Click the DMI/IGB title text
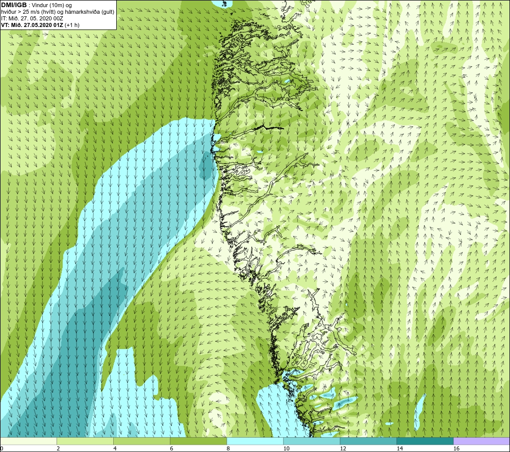Viewport: 510px width, 452px height. (x=14, y=5)
